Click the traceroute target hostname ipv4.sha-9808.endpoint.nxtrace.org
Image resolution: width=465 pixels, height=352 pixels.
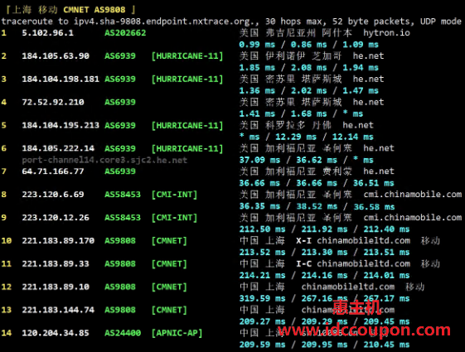(166, 22)
